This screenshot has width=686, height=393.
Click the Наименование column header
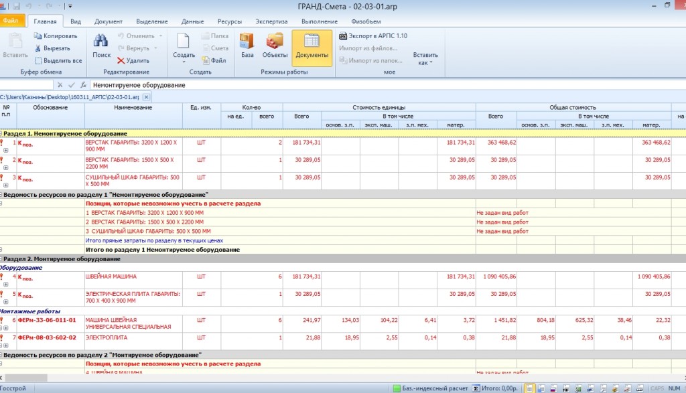(133, 116)
